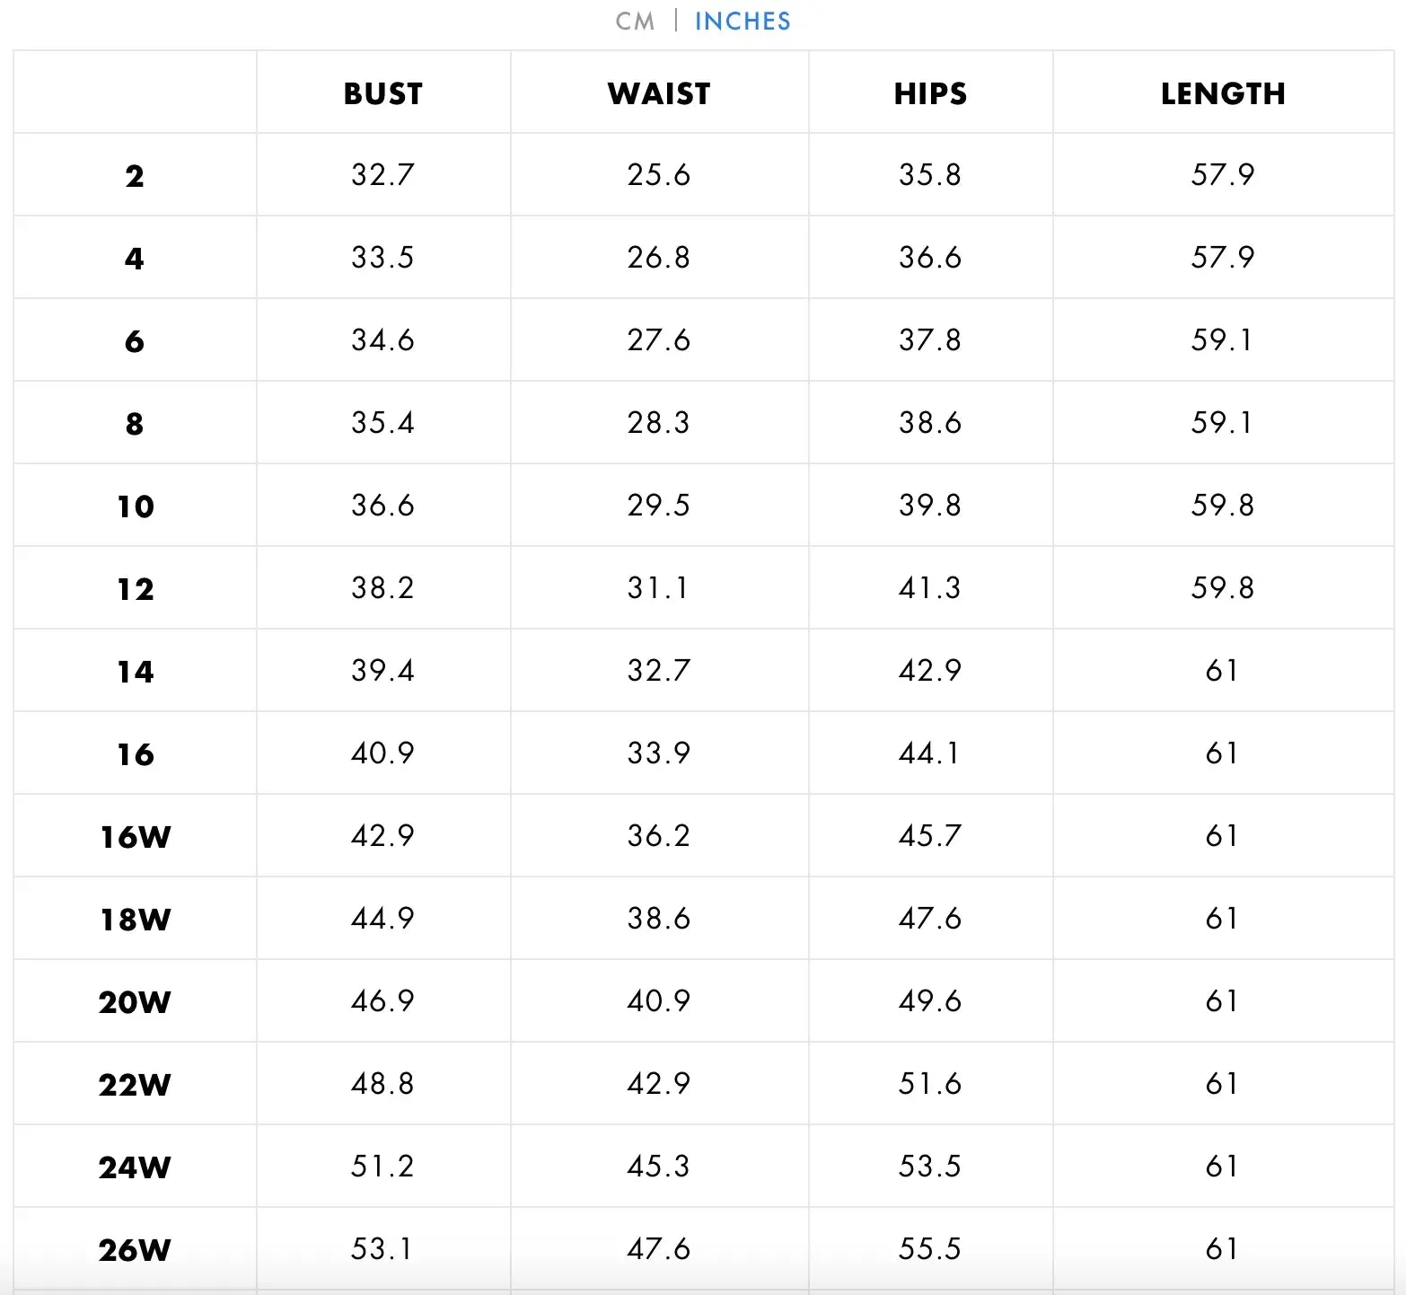Image resolution: width=1406 pixels, height=1295 pixels.
Task: Click length value 57.9 for size 2
Action: [1223, 174]
